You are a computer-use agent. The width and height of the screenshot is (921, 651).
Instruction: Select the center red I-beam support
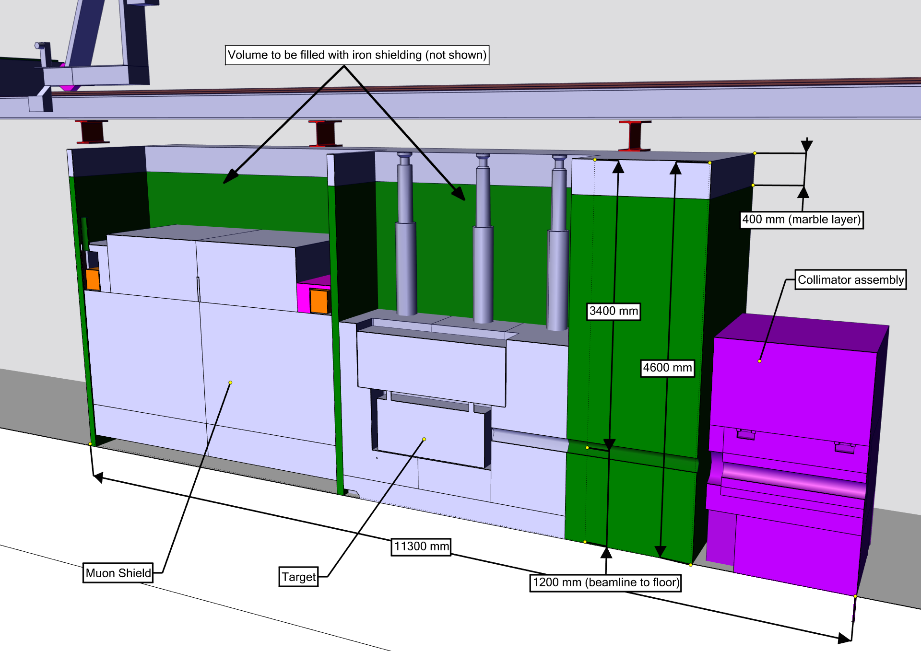325,133
